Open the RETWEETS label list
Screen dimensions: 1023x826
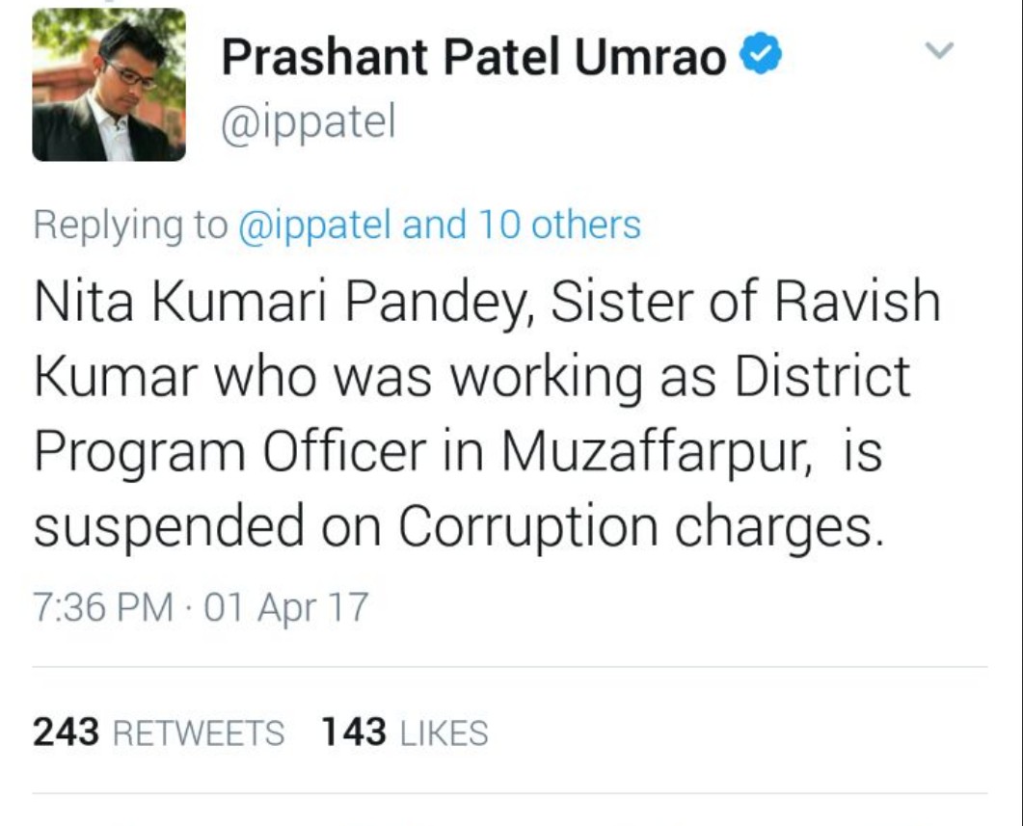[199, 733]
